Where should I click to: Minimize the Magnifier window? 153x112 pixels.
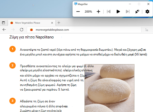coord(130,4)
